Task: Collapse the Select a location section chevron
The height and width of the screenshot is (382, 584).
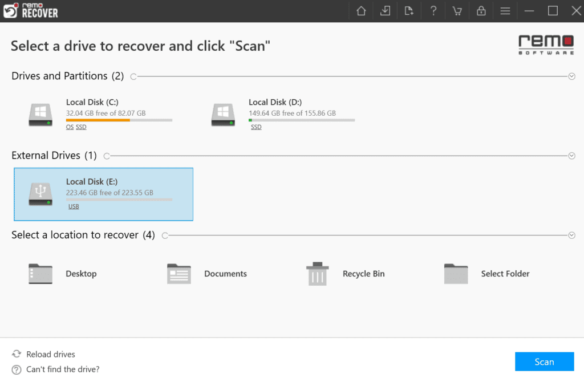Action: 571,235
